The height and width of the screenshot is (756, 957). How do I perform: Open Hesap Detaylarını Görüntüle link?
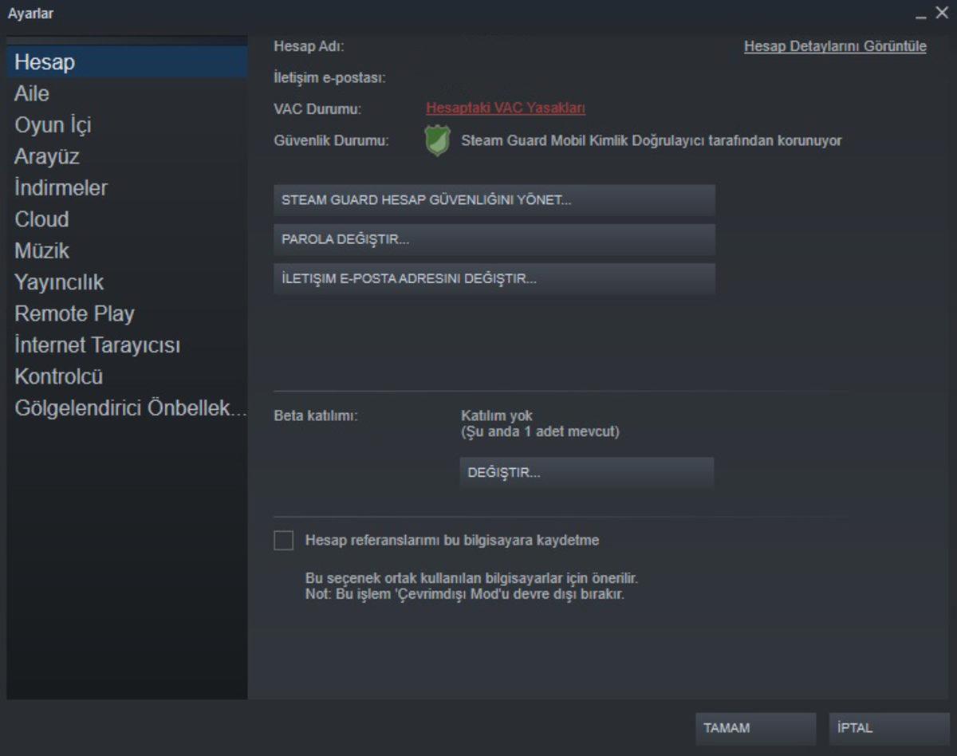835,46
